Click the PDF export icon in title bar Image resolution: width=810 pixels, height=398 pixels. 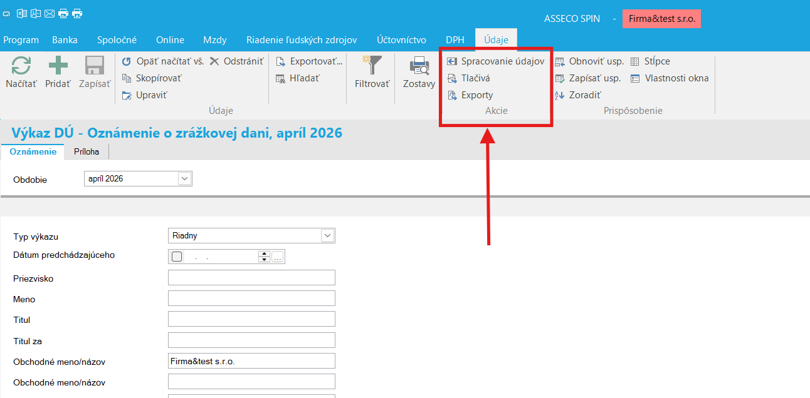(x=36, y=13)
